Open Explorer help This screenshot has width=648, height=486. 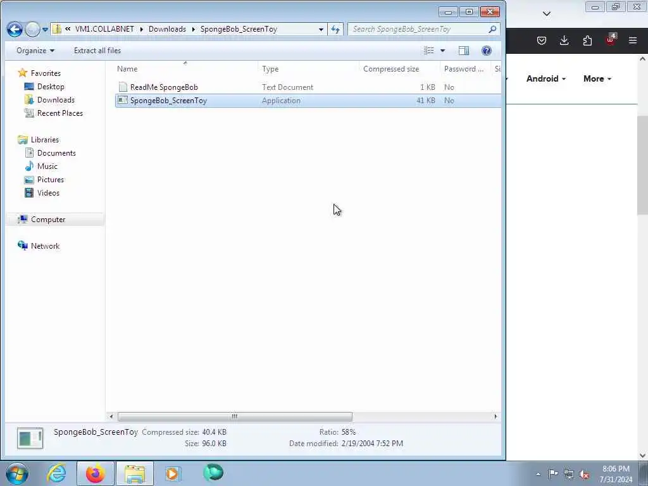487,51
